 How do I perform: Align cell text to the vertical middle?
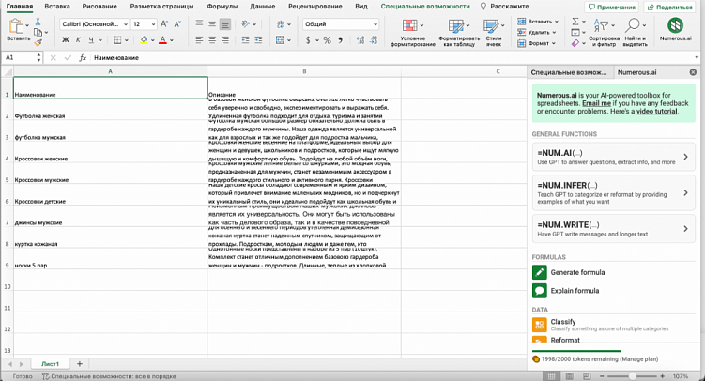tap(212, 23)
